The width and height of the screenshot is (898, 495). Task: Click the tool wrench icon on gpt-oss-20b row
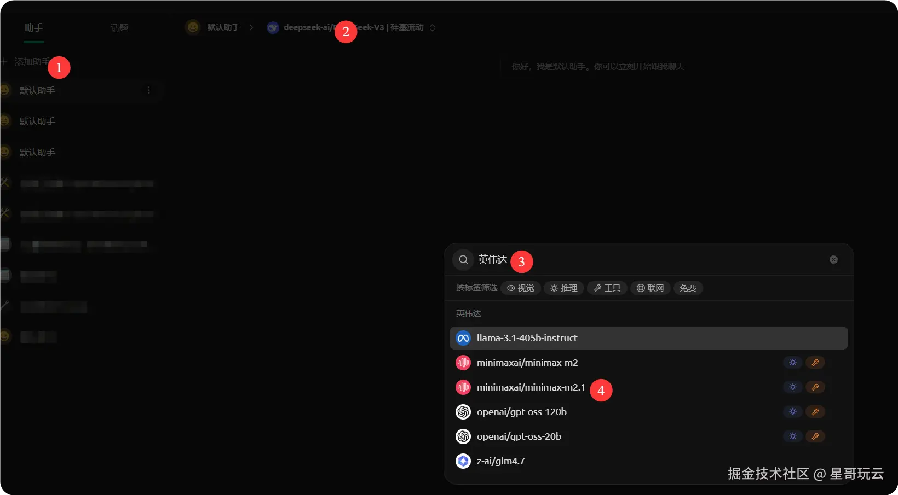(x=815, y=436)
